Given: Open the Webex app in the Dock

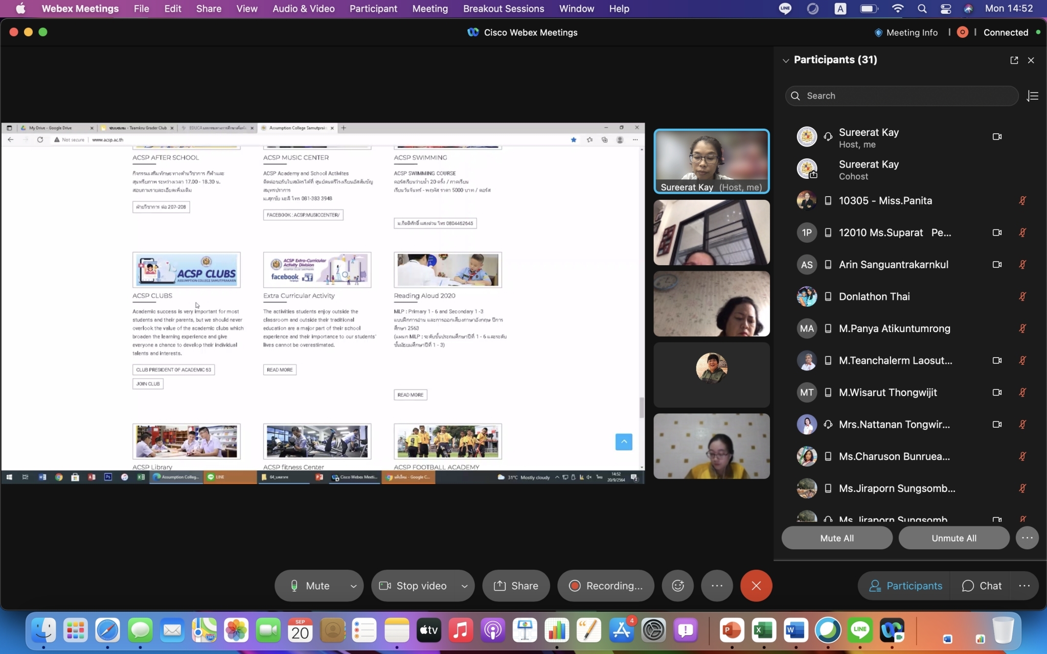Looking at the screenshot, I should pos(892,630).
